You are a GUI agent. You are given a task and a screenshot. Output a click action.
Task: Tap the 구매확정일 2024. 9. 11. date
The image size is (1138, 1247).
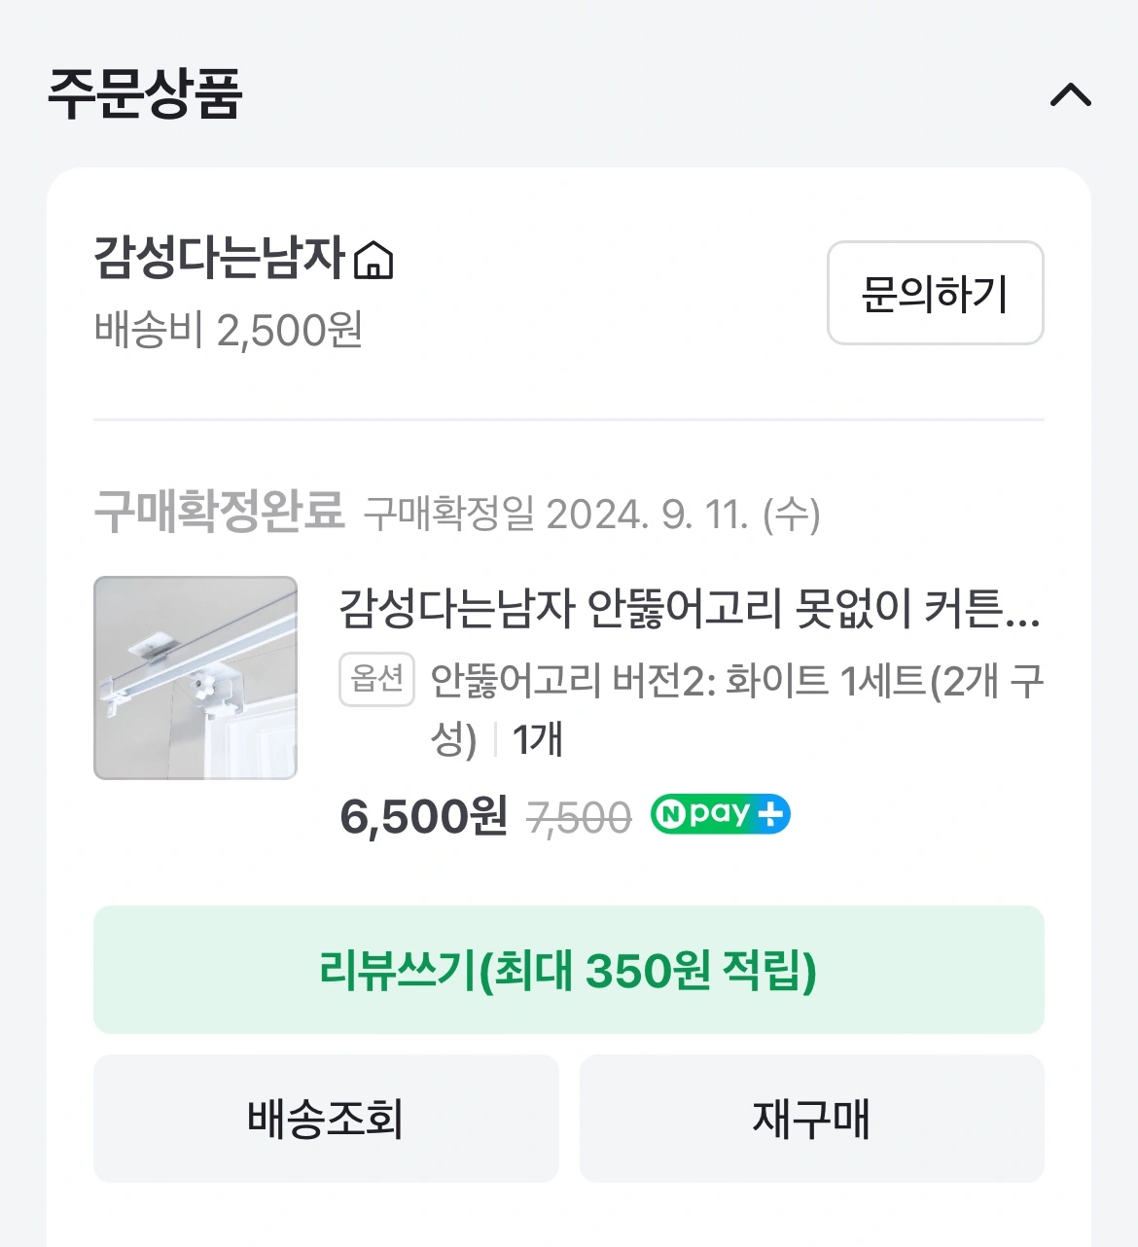pos(591,514)
